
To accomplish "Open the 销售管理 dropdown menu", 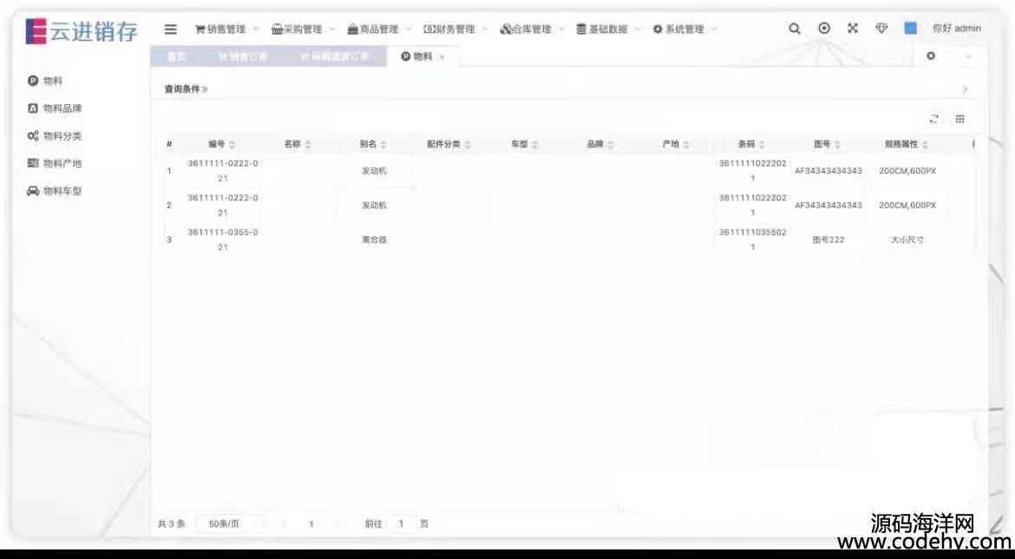I will point(226,30).
